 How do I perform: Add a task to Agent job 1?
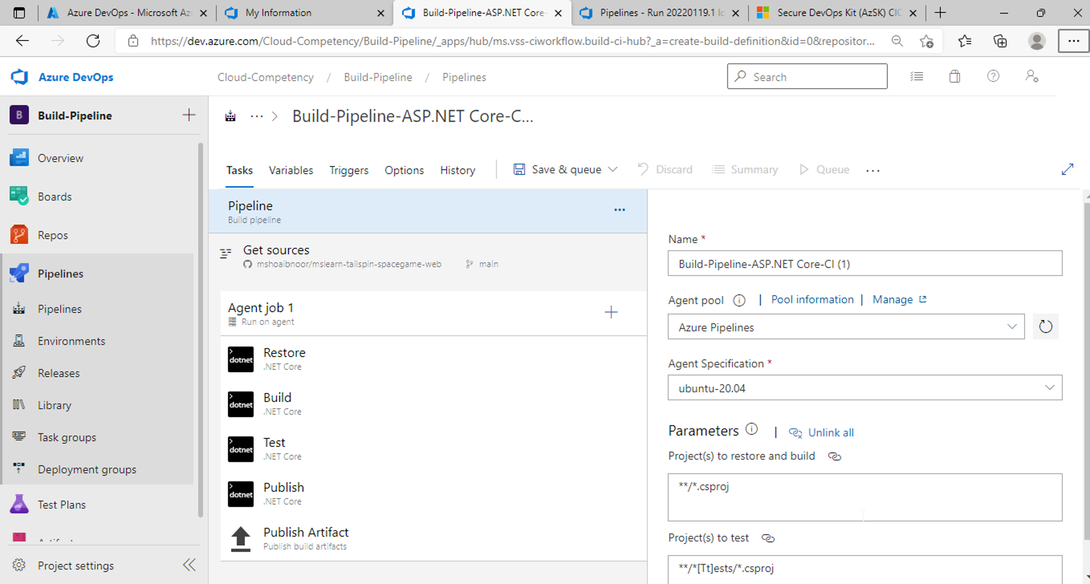click(611, 312)
